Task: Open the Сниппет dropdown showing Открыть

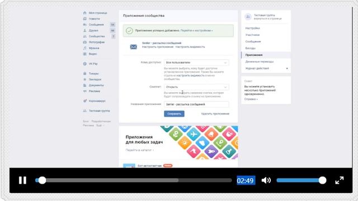Action: [196, 87]
